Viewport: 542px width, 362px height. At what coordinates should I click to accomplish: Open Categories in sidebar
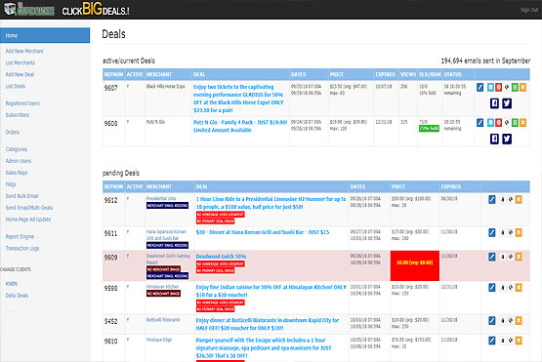pos(17,149)
